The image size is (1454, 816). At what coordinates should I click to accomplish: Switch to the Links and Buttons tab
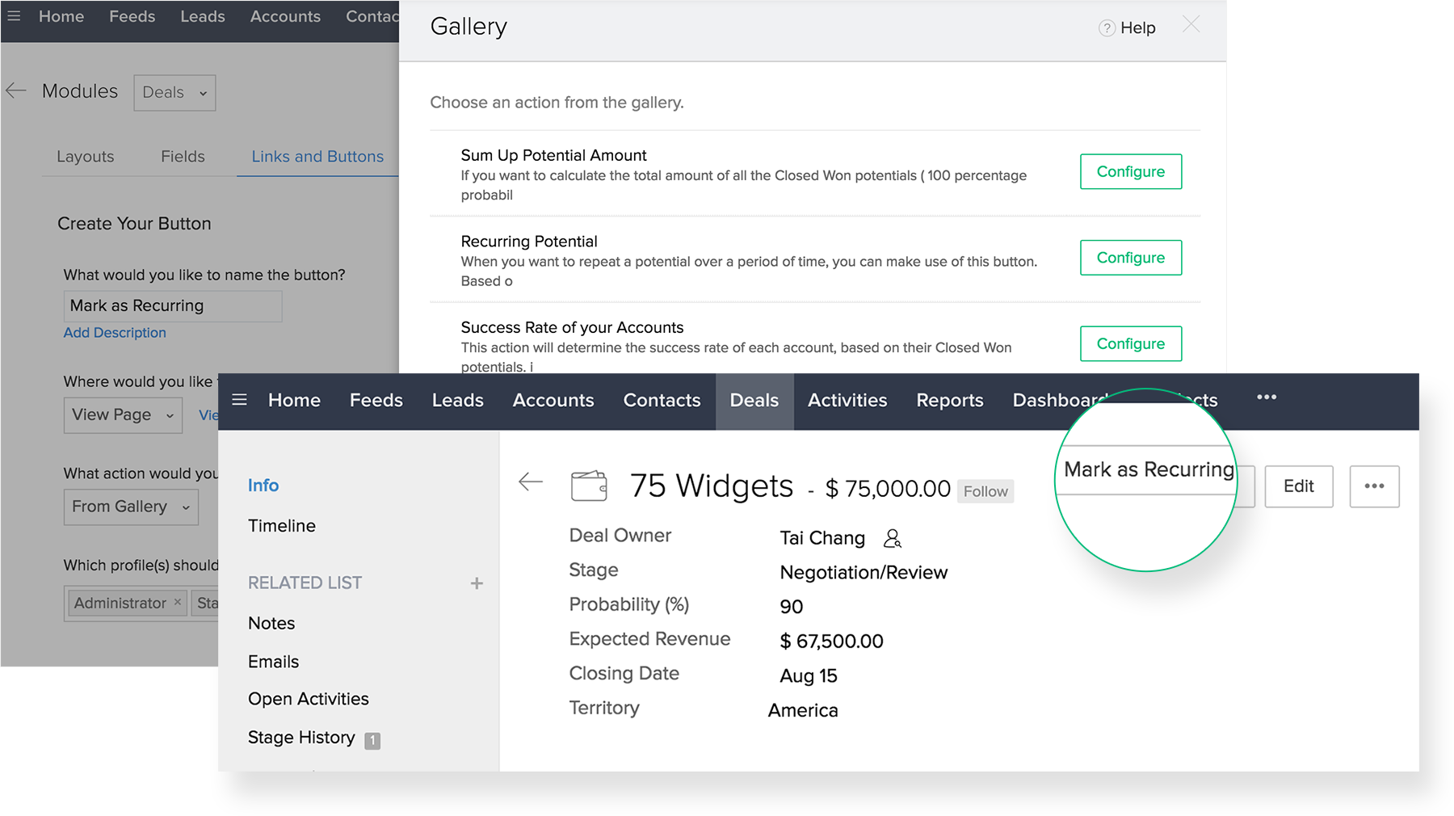[317, 157]
